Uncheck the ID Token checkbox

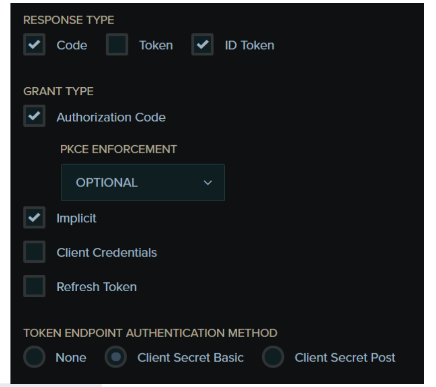pos(202,45)
